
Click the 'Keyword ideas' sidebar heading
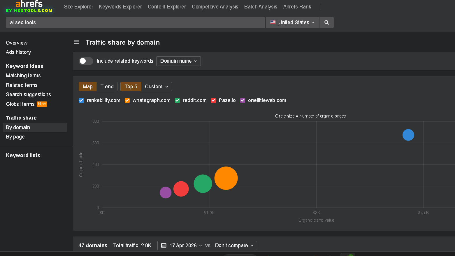pyautogui.click(x=24, y=66)
